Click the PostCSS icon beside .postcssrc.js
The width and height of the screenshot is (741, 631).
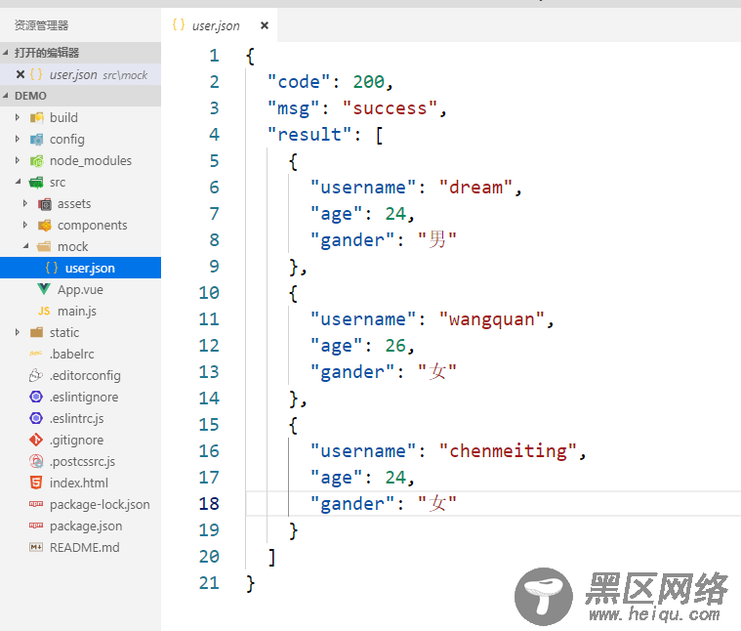tap(36, 461)
